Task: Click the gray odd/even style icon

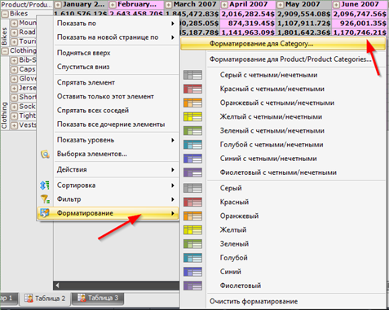Action: 192,75
